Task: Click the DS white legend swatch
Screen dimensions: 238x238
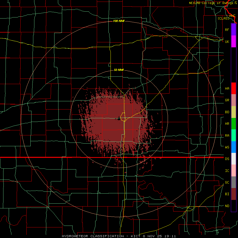Action: [234, 159]
